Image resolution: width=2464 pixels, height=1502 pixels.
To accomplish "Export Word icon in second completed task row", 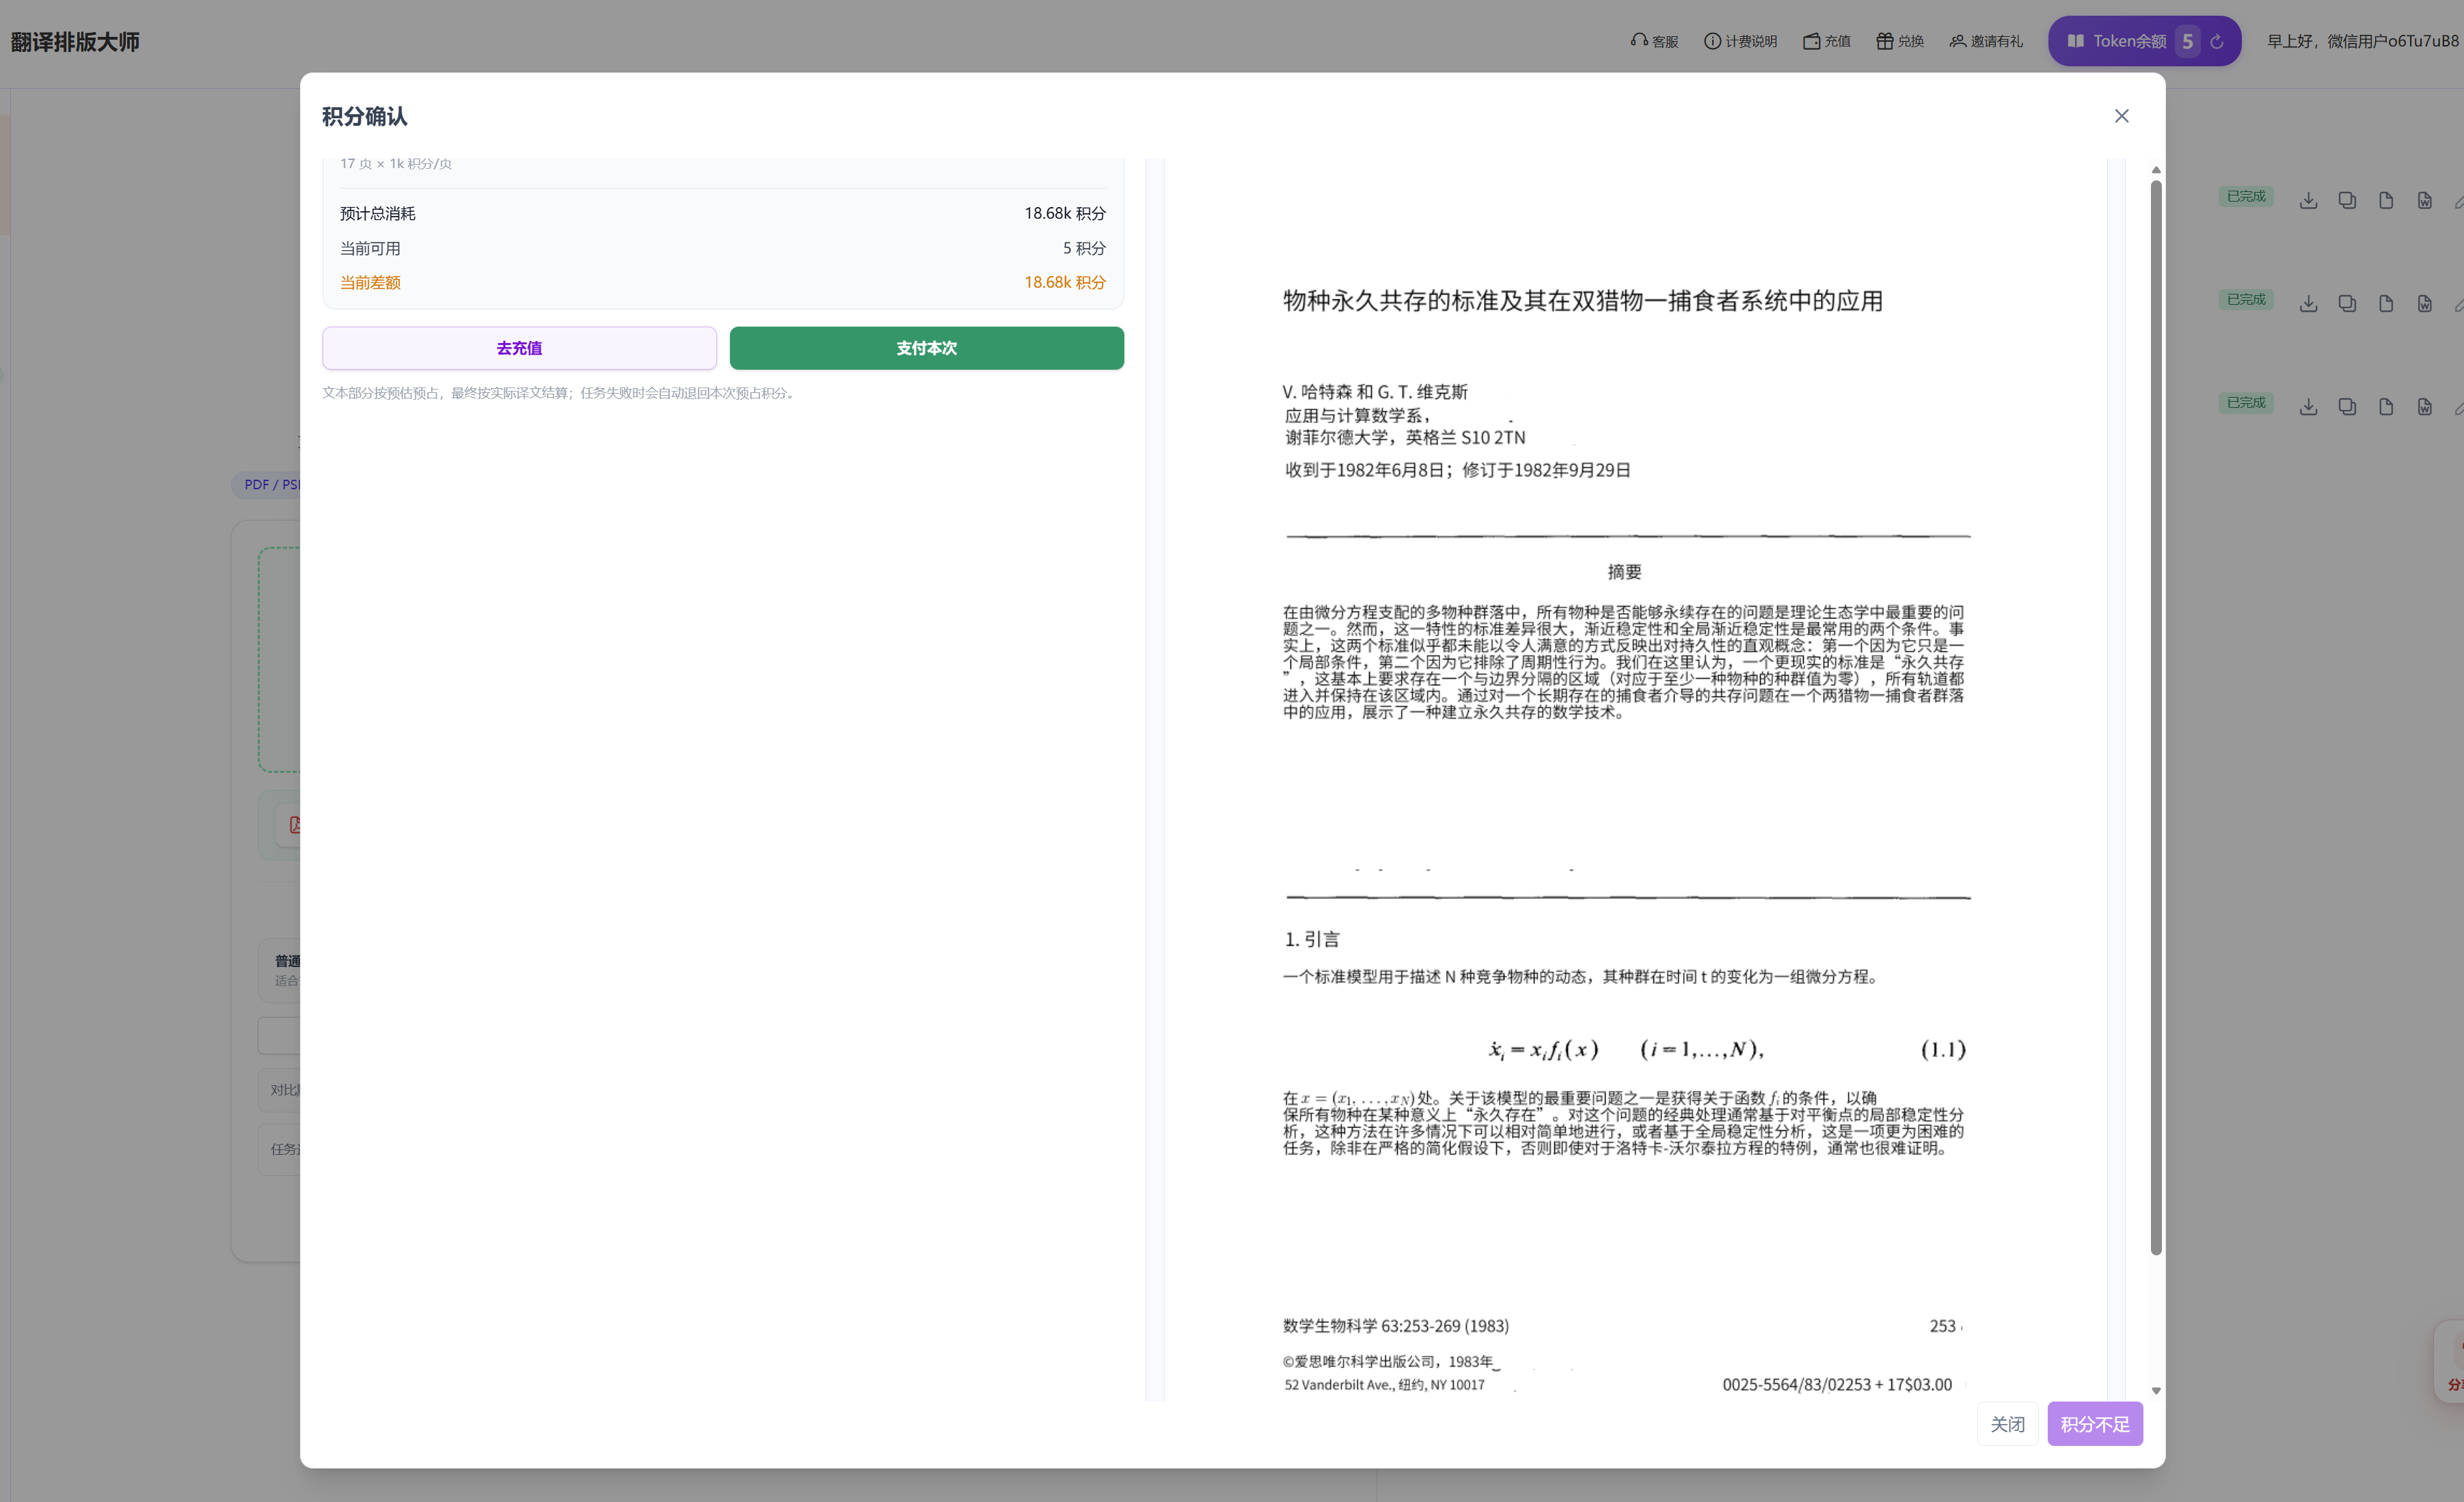I will 2425,303.
